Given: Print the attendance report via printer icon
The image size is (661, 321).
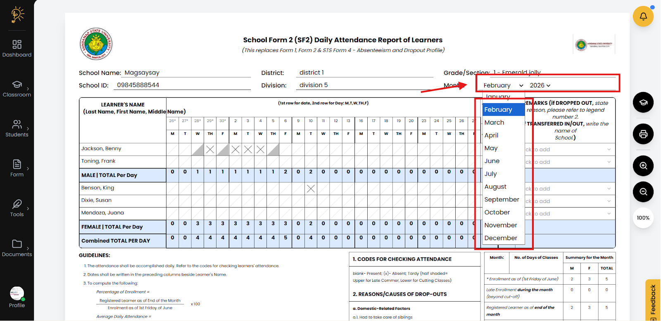Looking at the screenshot, I should [643, 134].
